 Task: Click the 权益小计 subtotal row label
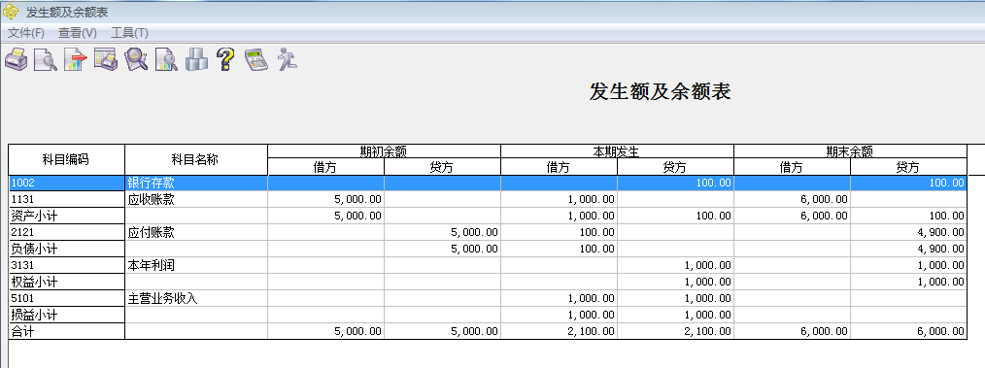[x=35, y=282]
